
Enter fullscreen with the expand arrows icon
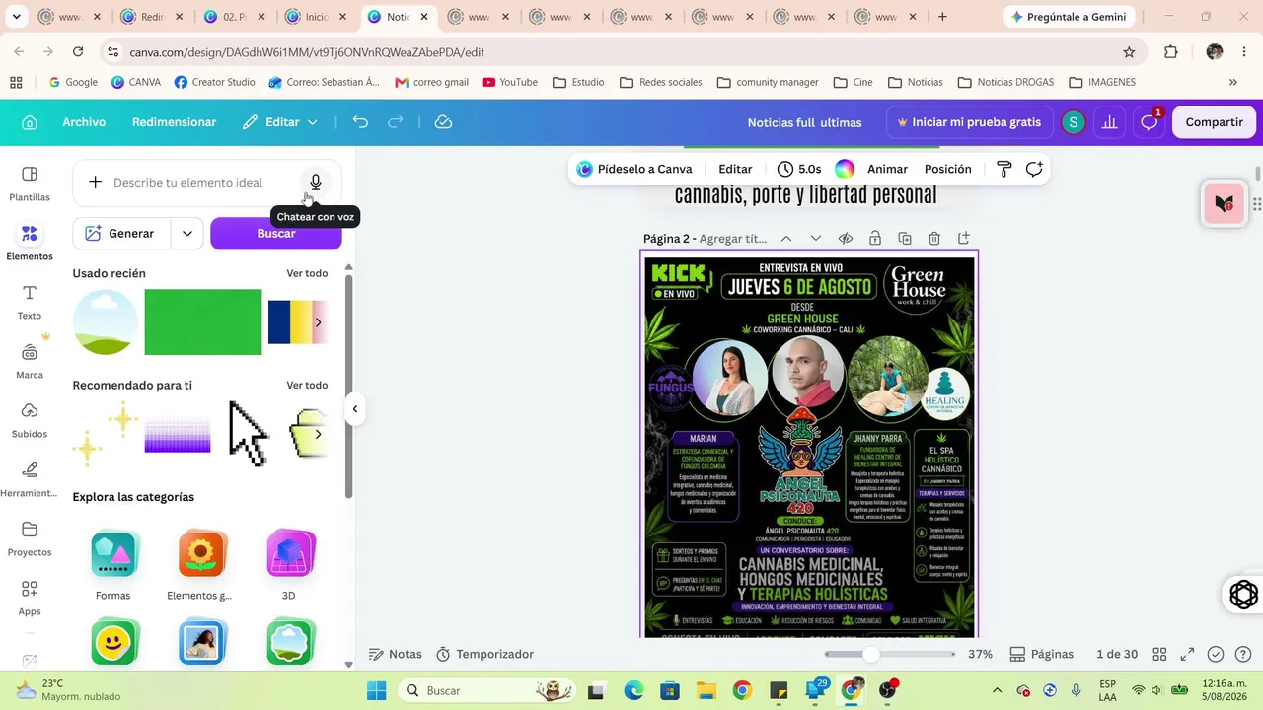pos(1188,654)
